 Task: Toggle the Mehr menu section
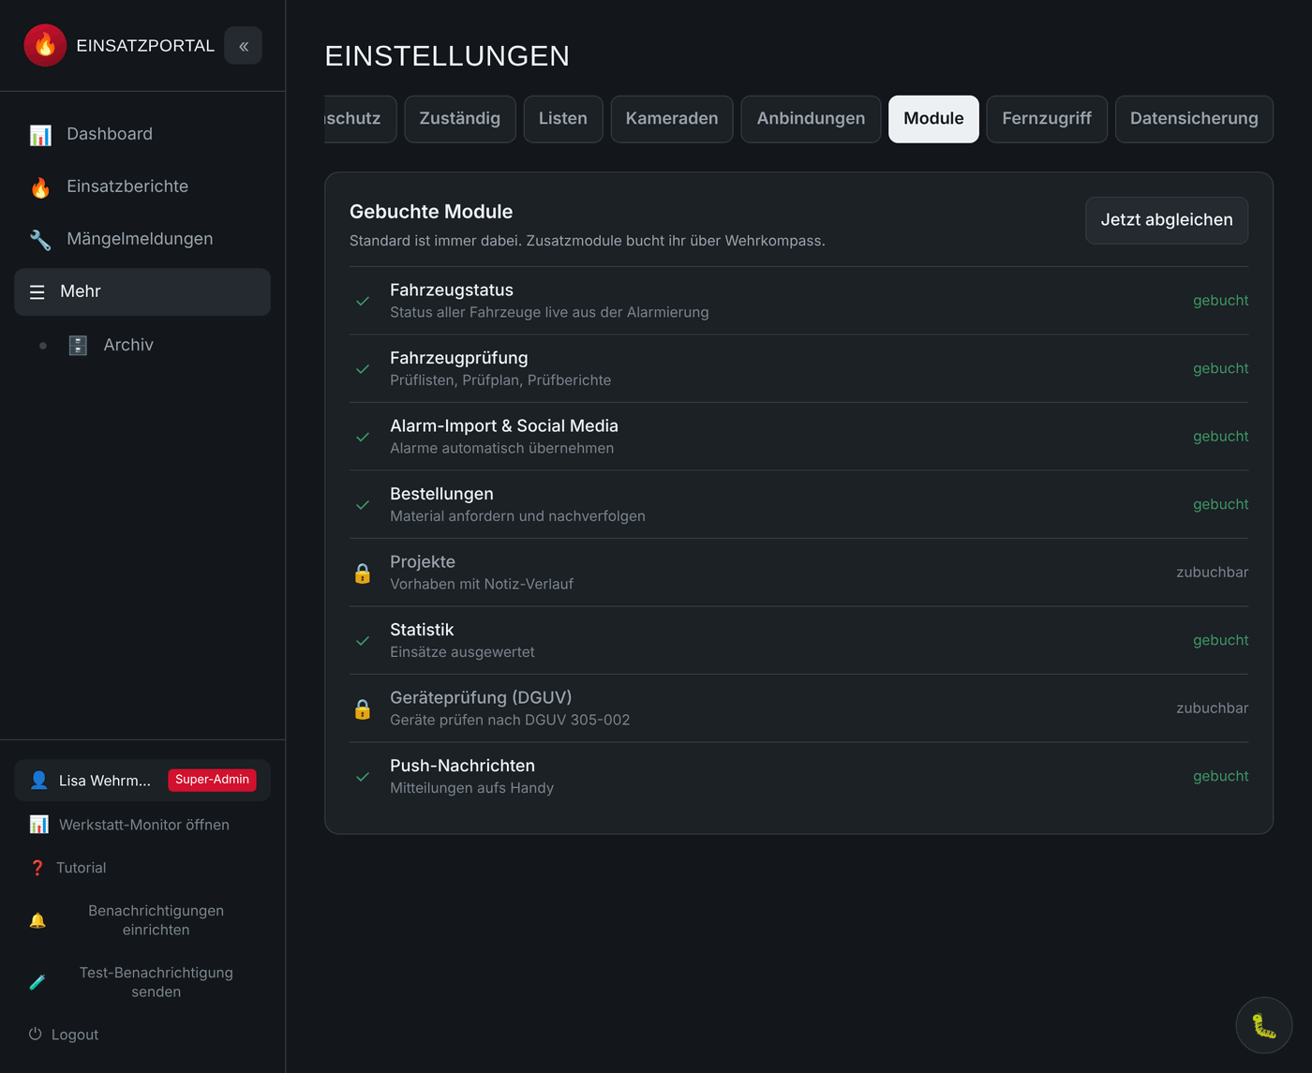coord(142,291)
